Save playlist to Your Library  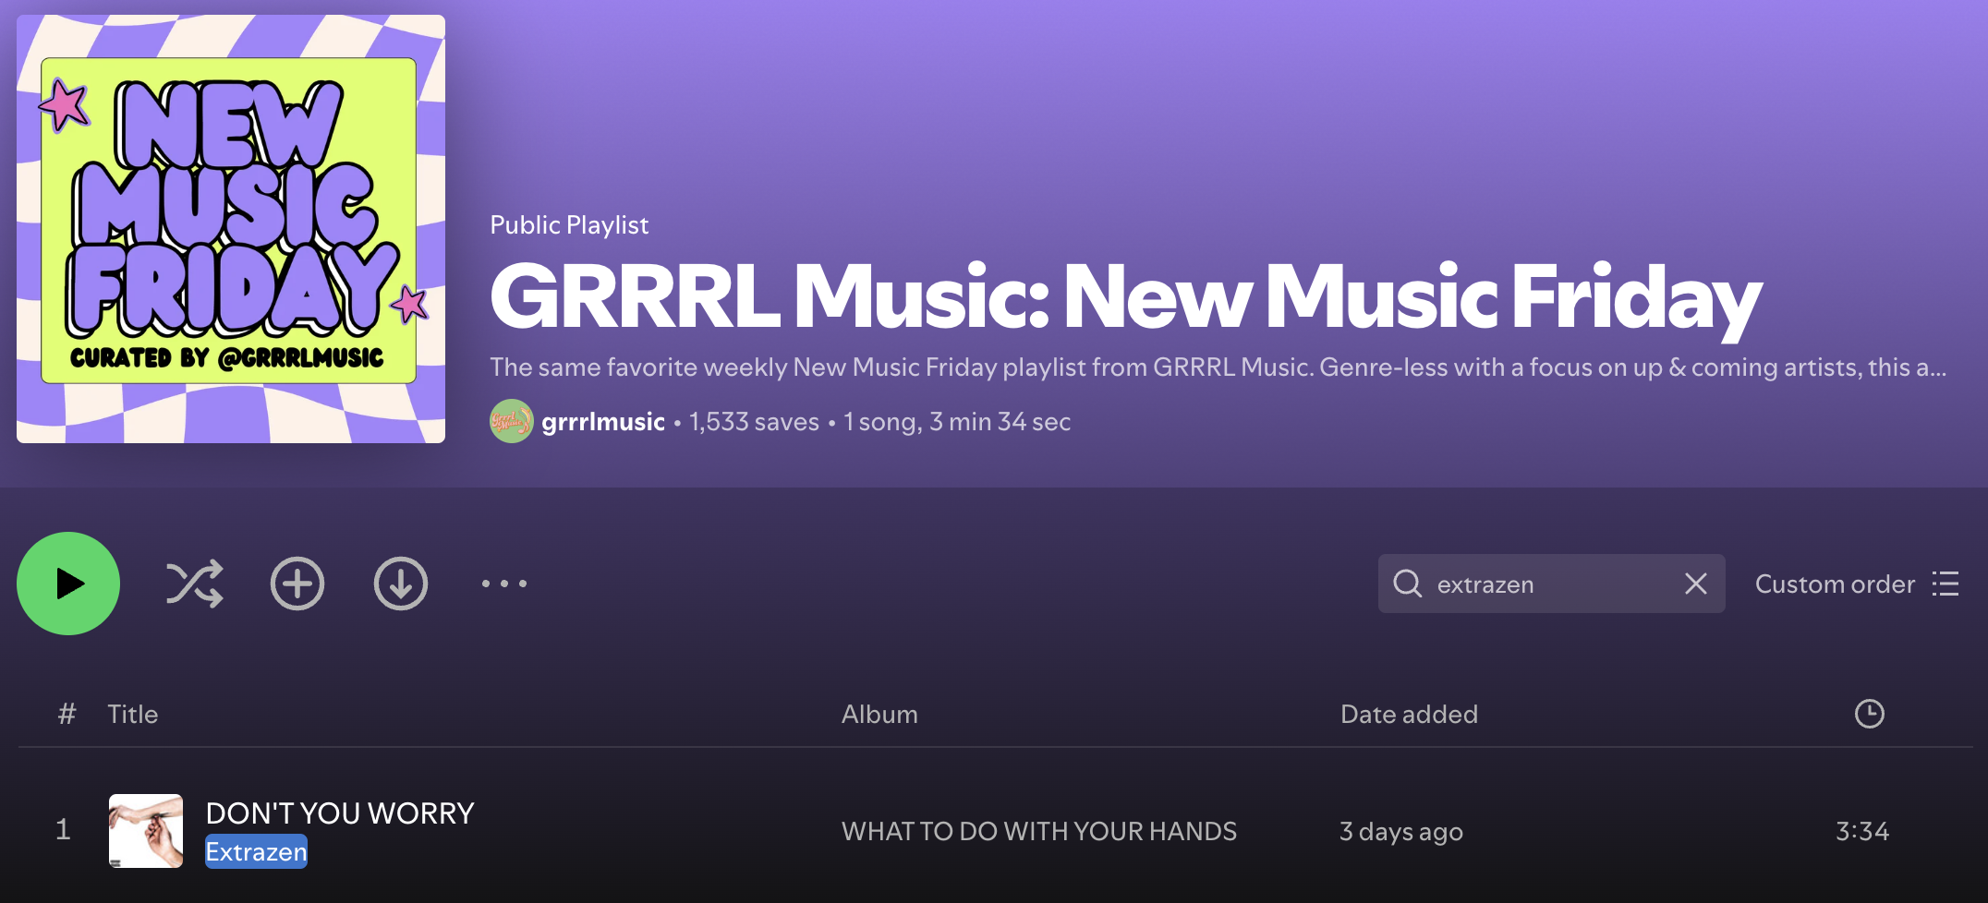297,584
